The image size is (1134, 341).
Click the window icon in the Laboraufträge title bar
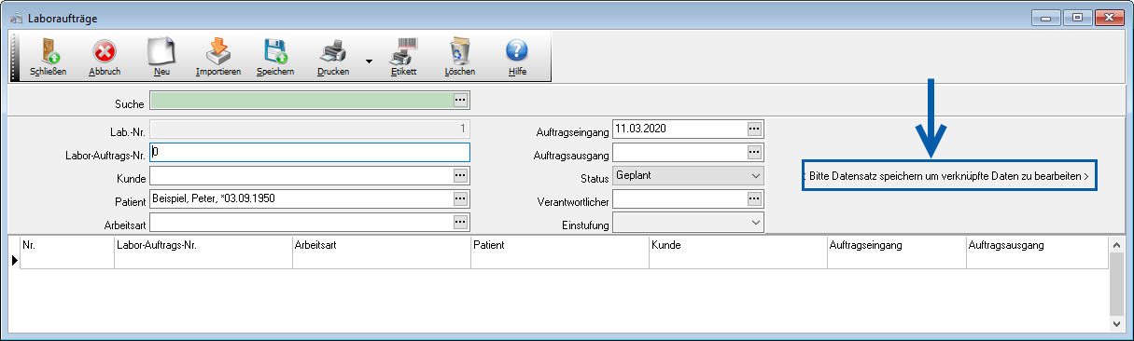pos(16,18)
